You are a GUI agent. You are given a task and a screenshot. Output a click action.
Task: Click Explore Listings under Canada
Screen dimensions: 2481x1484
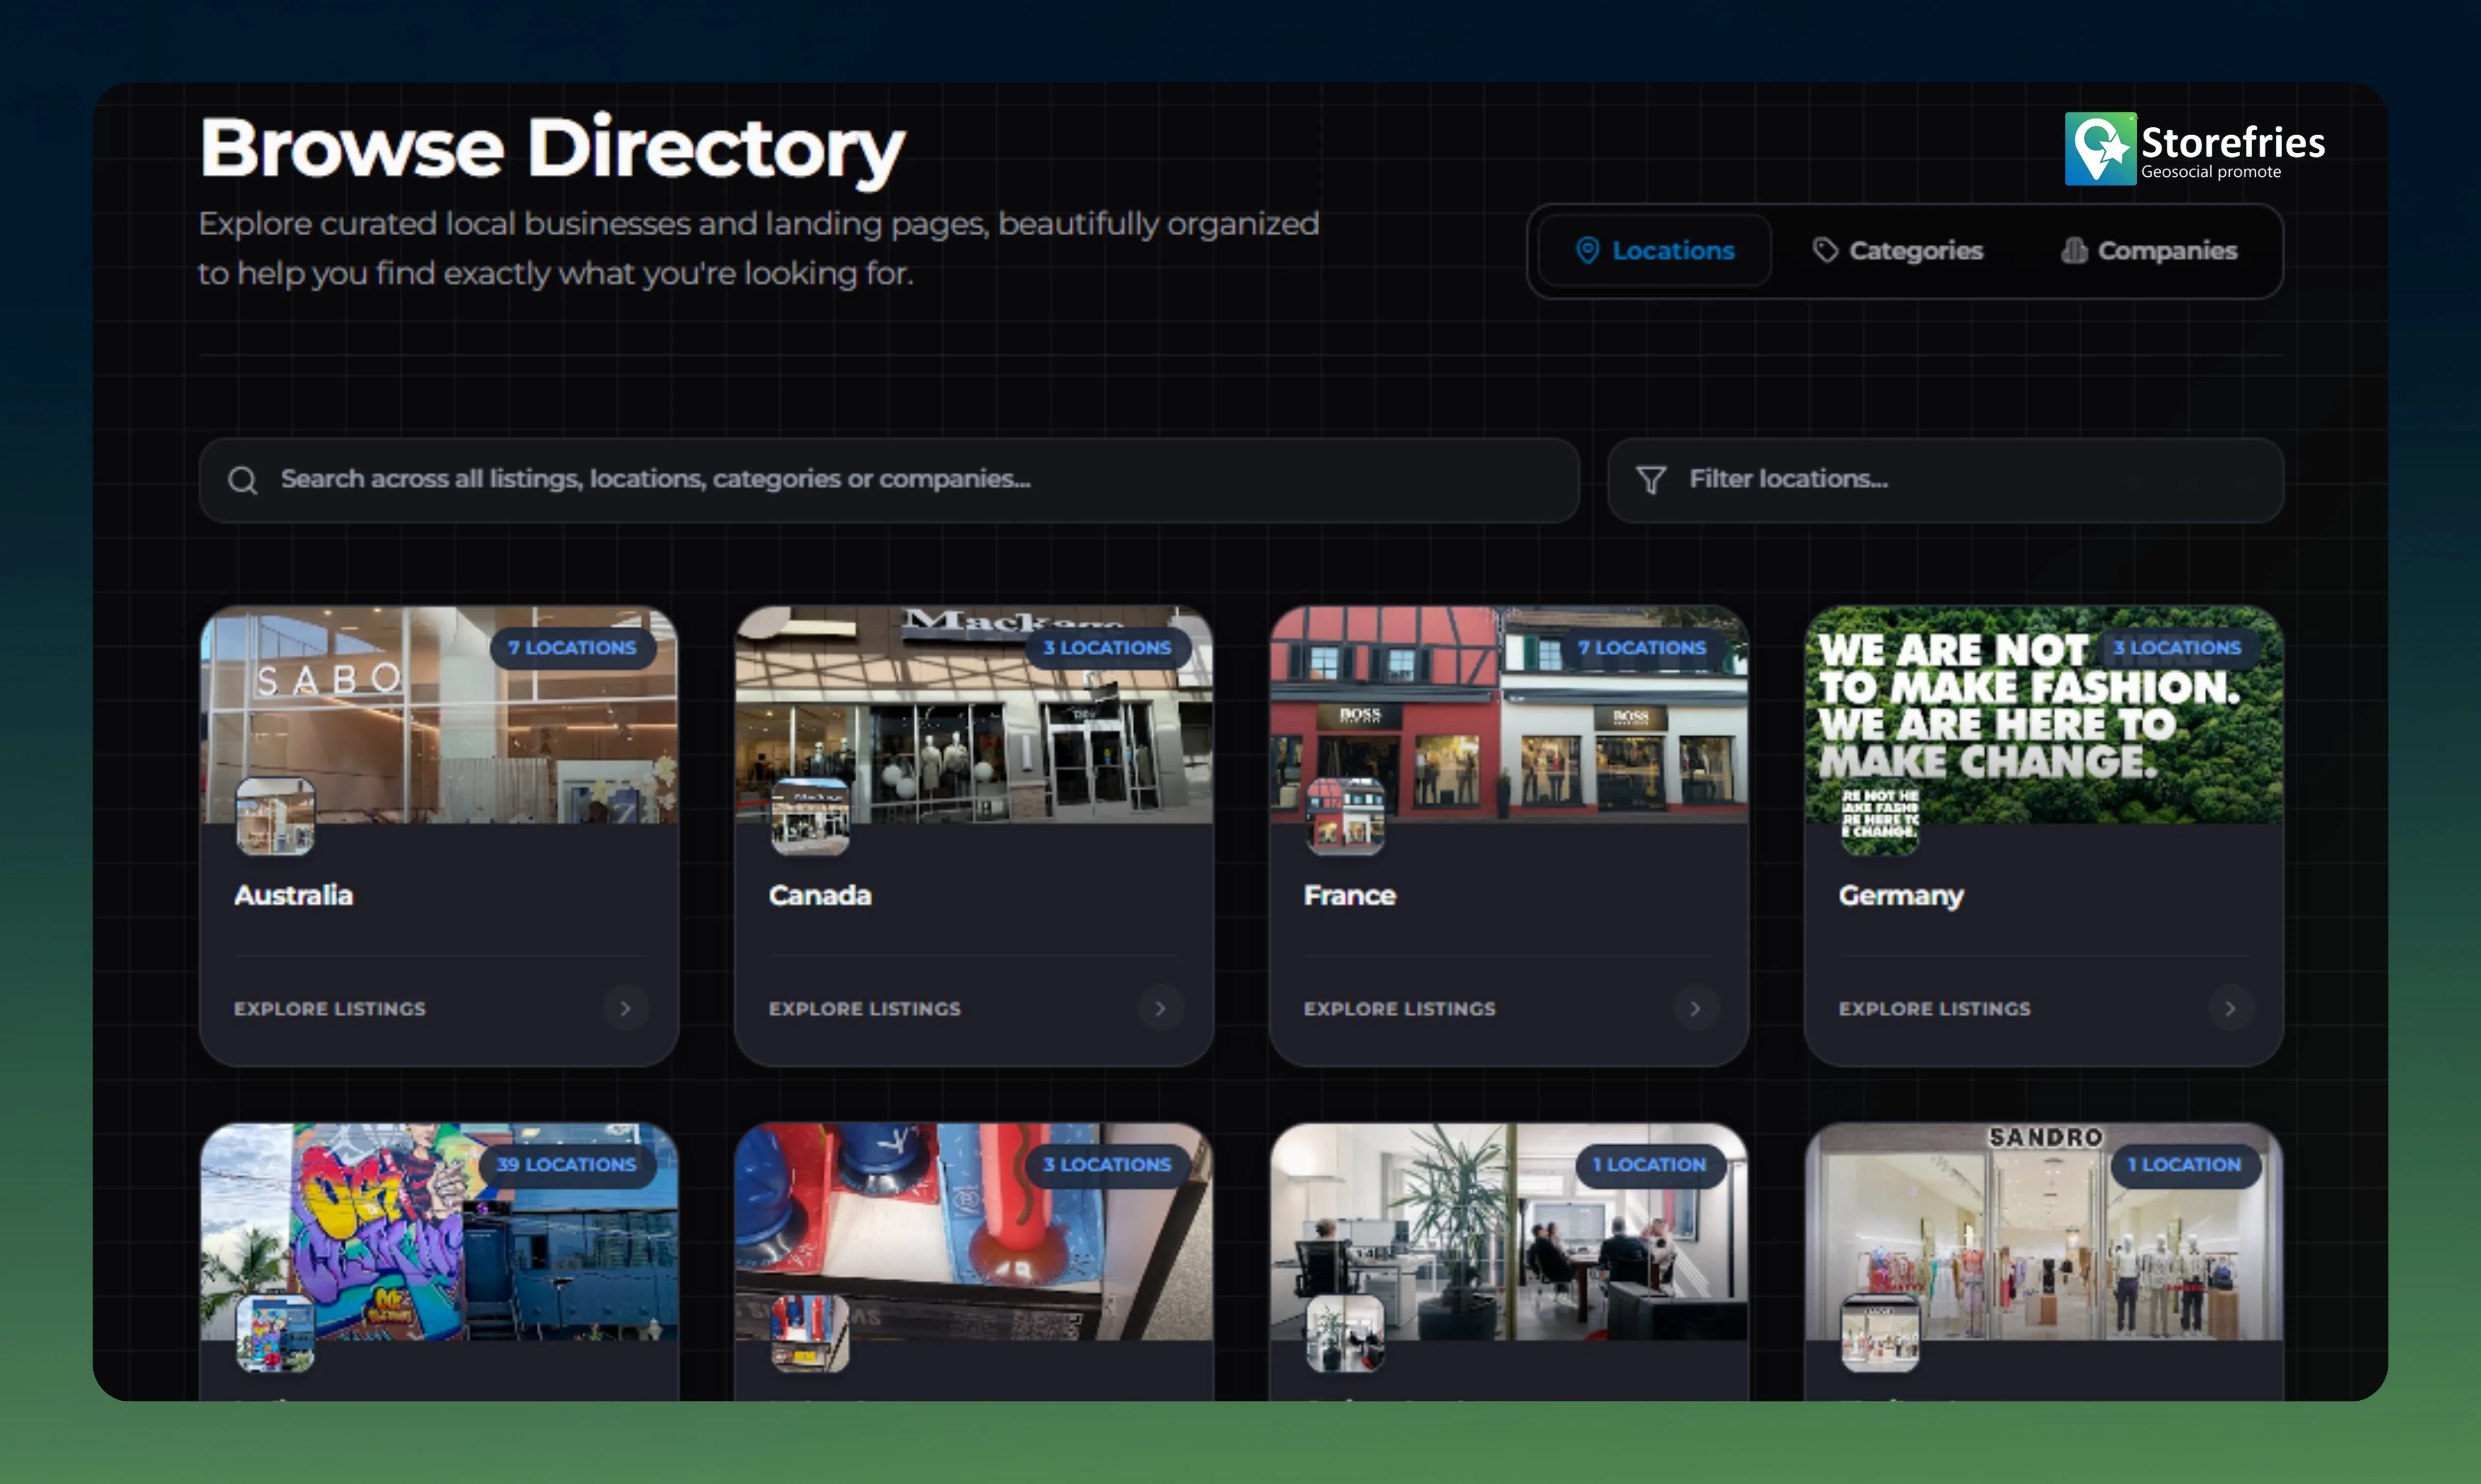pyautogui.click(x=865, y=1008)
